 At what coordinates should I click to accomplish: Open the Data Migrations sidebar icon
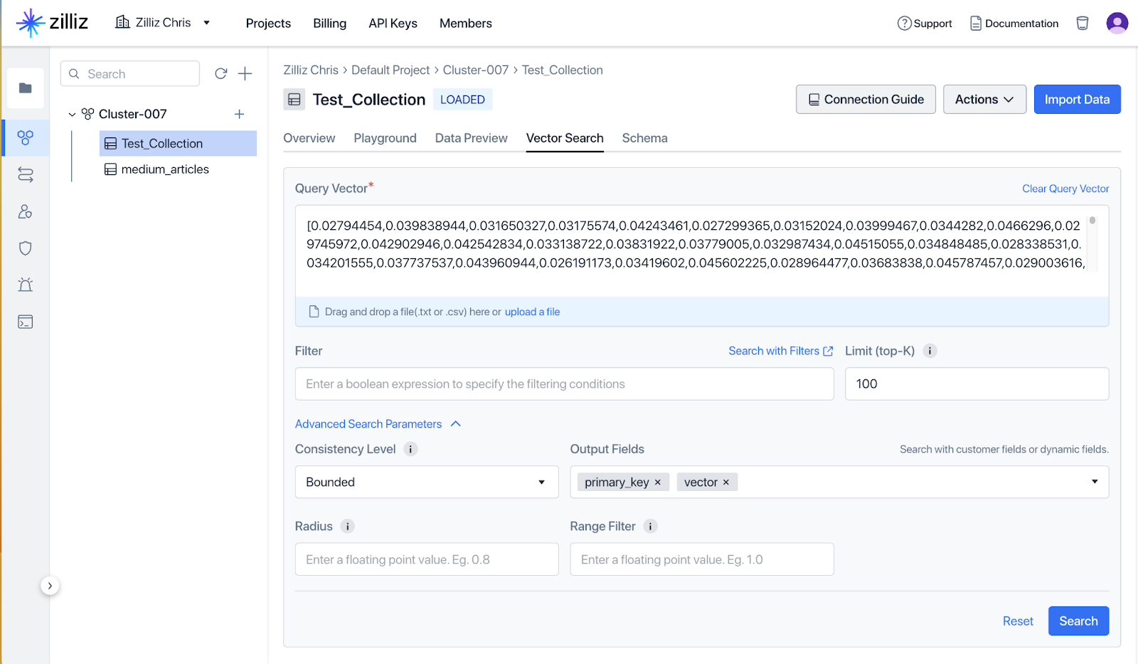pyautogui.click(x=25, y=174)
